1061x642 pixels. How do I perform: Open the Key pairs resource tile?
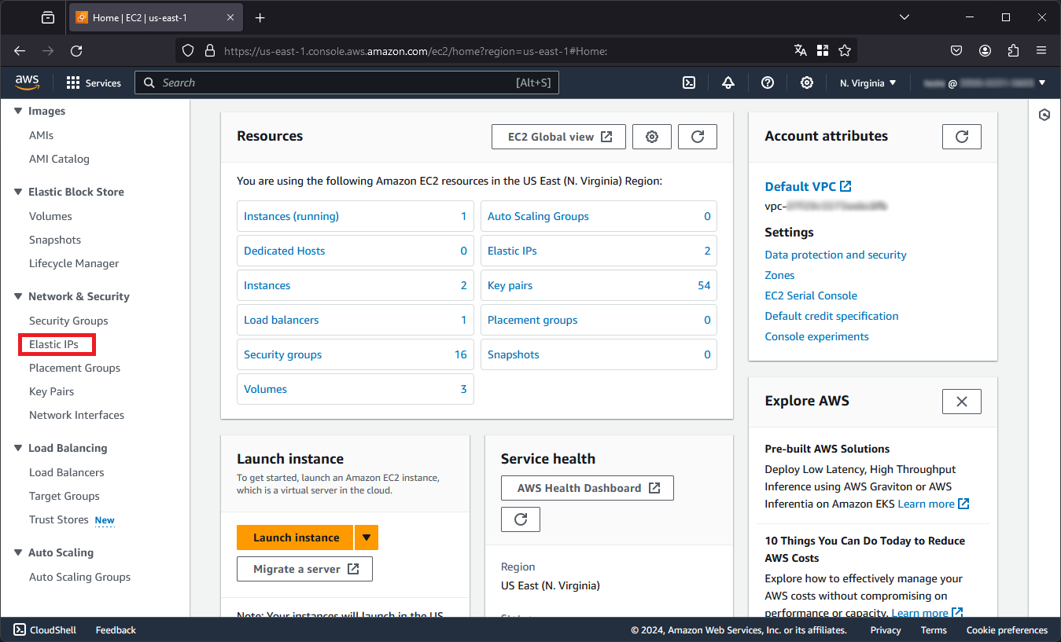pyautogui.click(x=599, y=285)
